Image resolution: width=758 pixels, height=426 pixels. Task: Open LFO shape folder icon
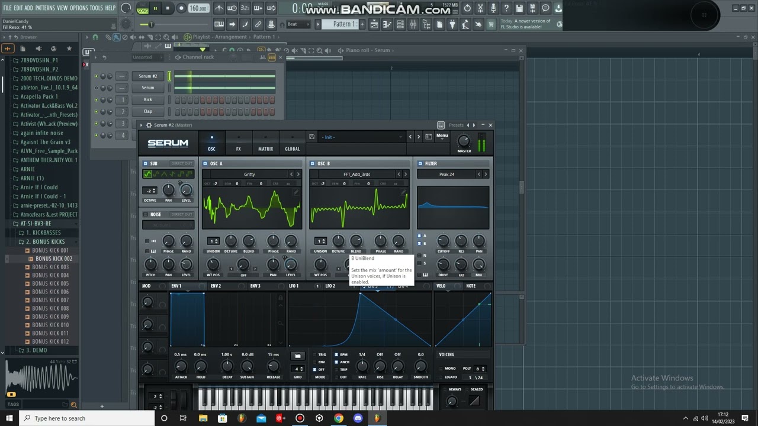(x=297, y=356)
